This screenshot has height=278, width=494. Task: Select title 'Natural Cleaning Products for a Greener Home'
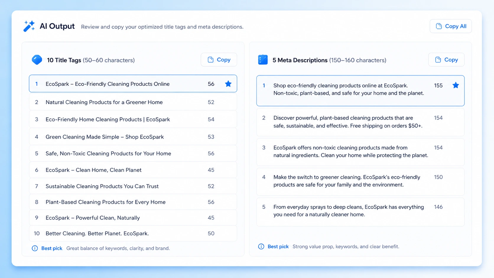133,102
